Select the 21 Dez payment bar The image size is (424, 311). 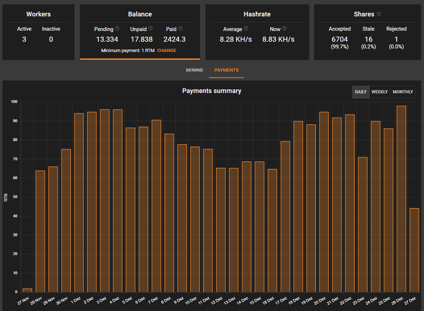[337, 205]
